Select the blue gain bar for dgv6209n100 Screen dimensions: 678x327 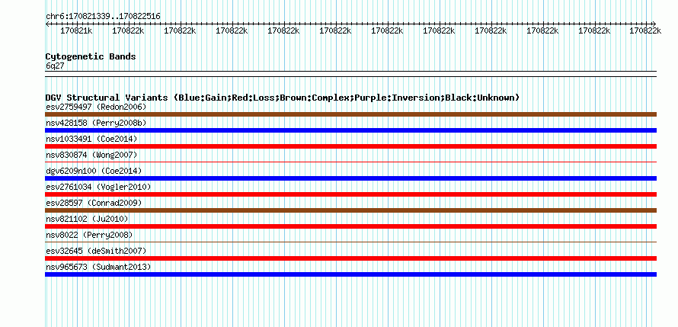(350, 178)
